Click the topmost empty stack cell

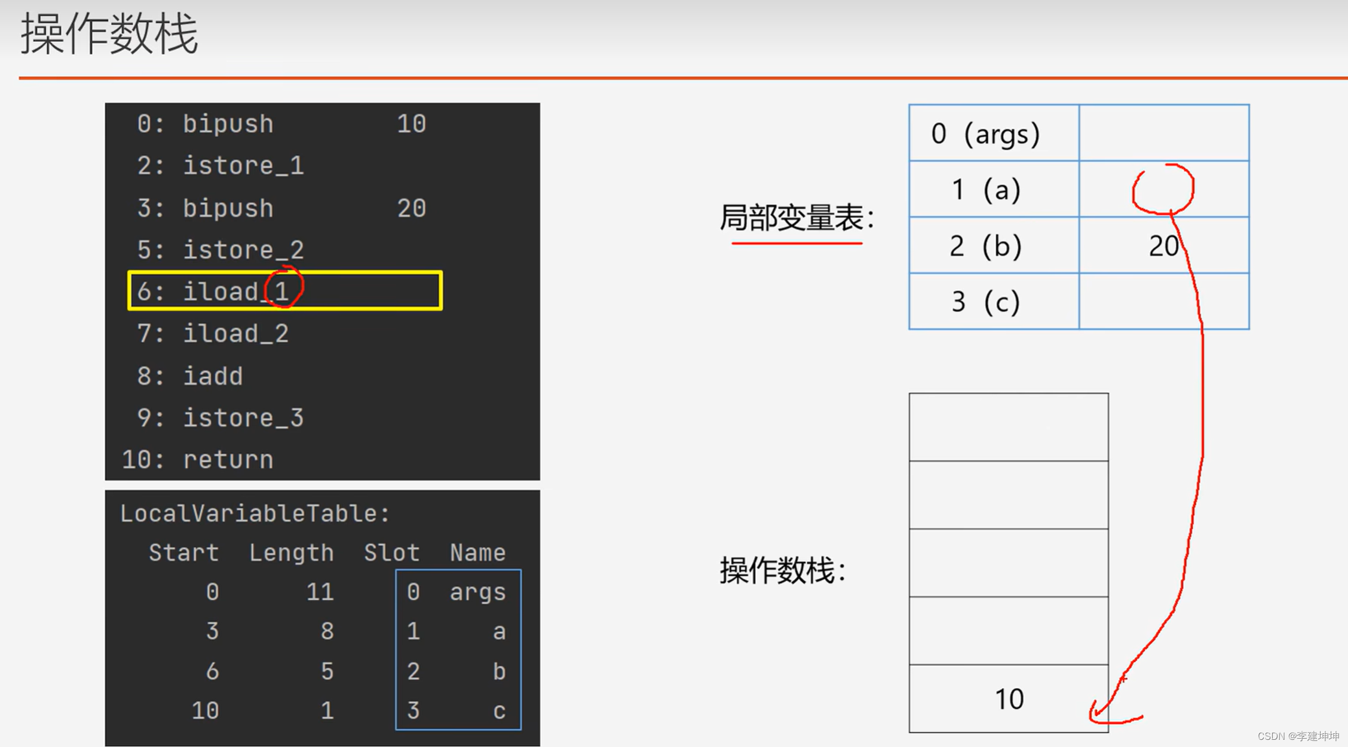[1009, 427]
